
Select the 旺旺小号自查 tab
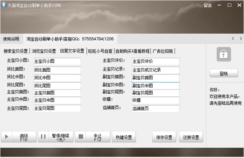[100, 51]
